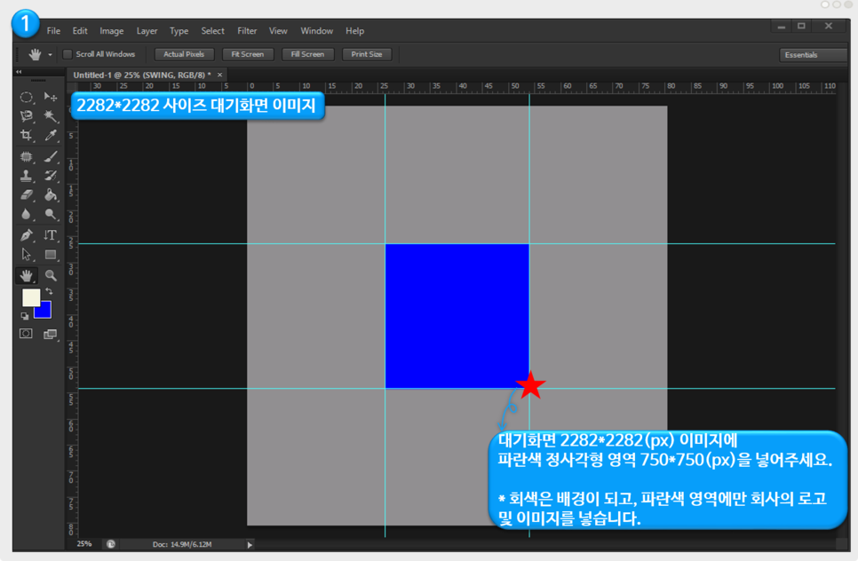Choose the Eyedropper tool
The width and height of the screenshot is (858, 561).
(x=51, y=136)
